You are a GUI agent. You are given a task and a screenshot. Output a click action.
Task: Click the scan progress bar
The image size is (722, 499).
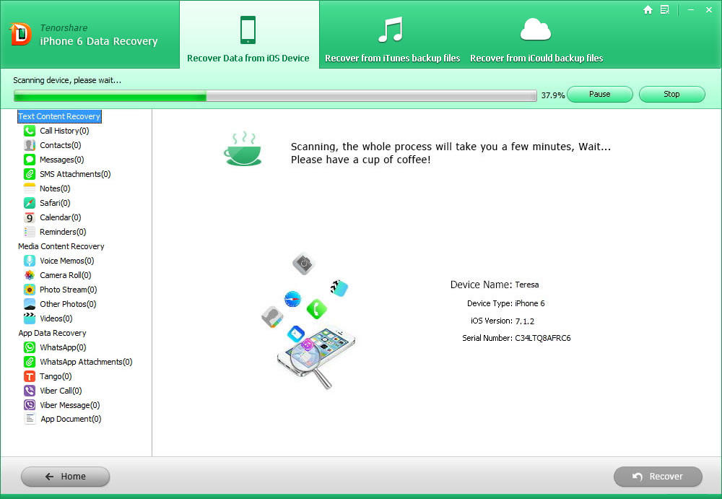tap(275, 96)
